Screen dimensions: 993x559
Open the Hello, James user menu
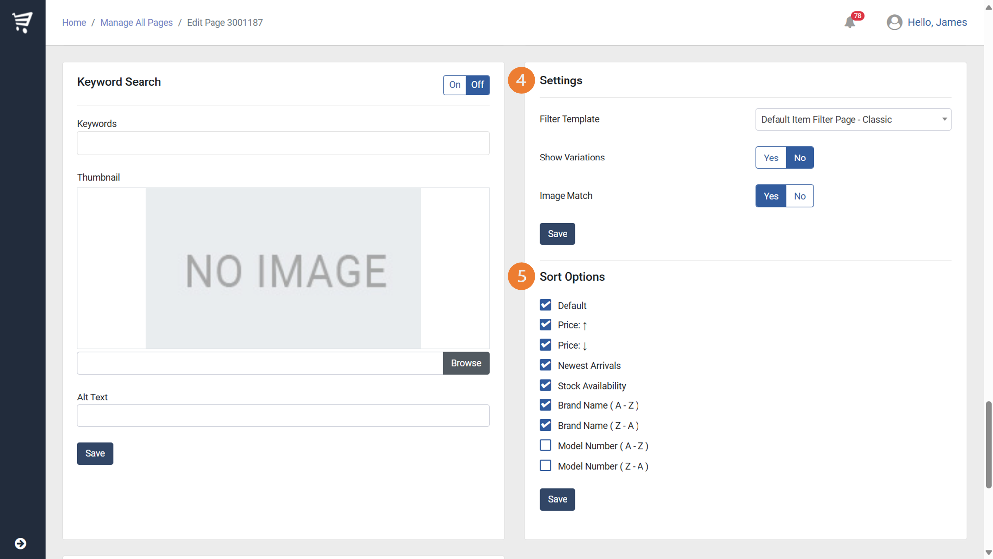936,22
